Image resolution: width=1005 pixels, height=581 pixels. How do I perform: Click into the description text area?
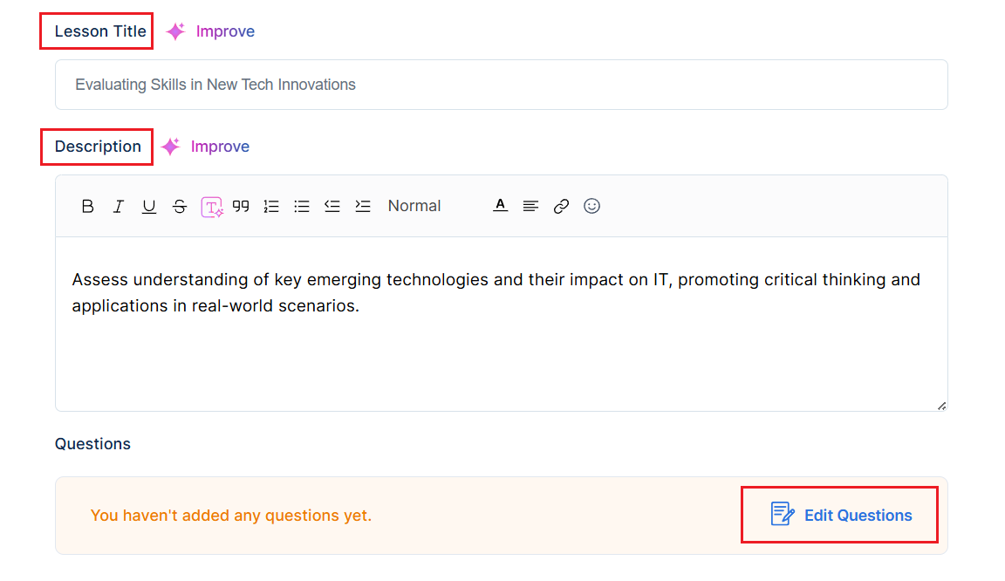(502, 324)
